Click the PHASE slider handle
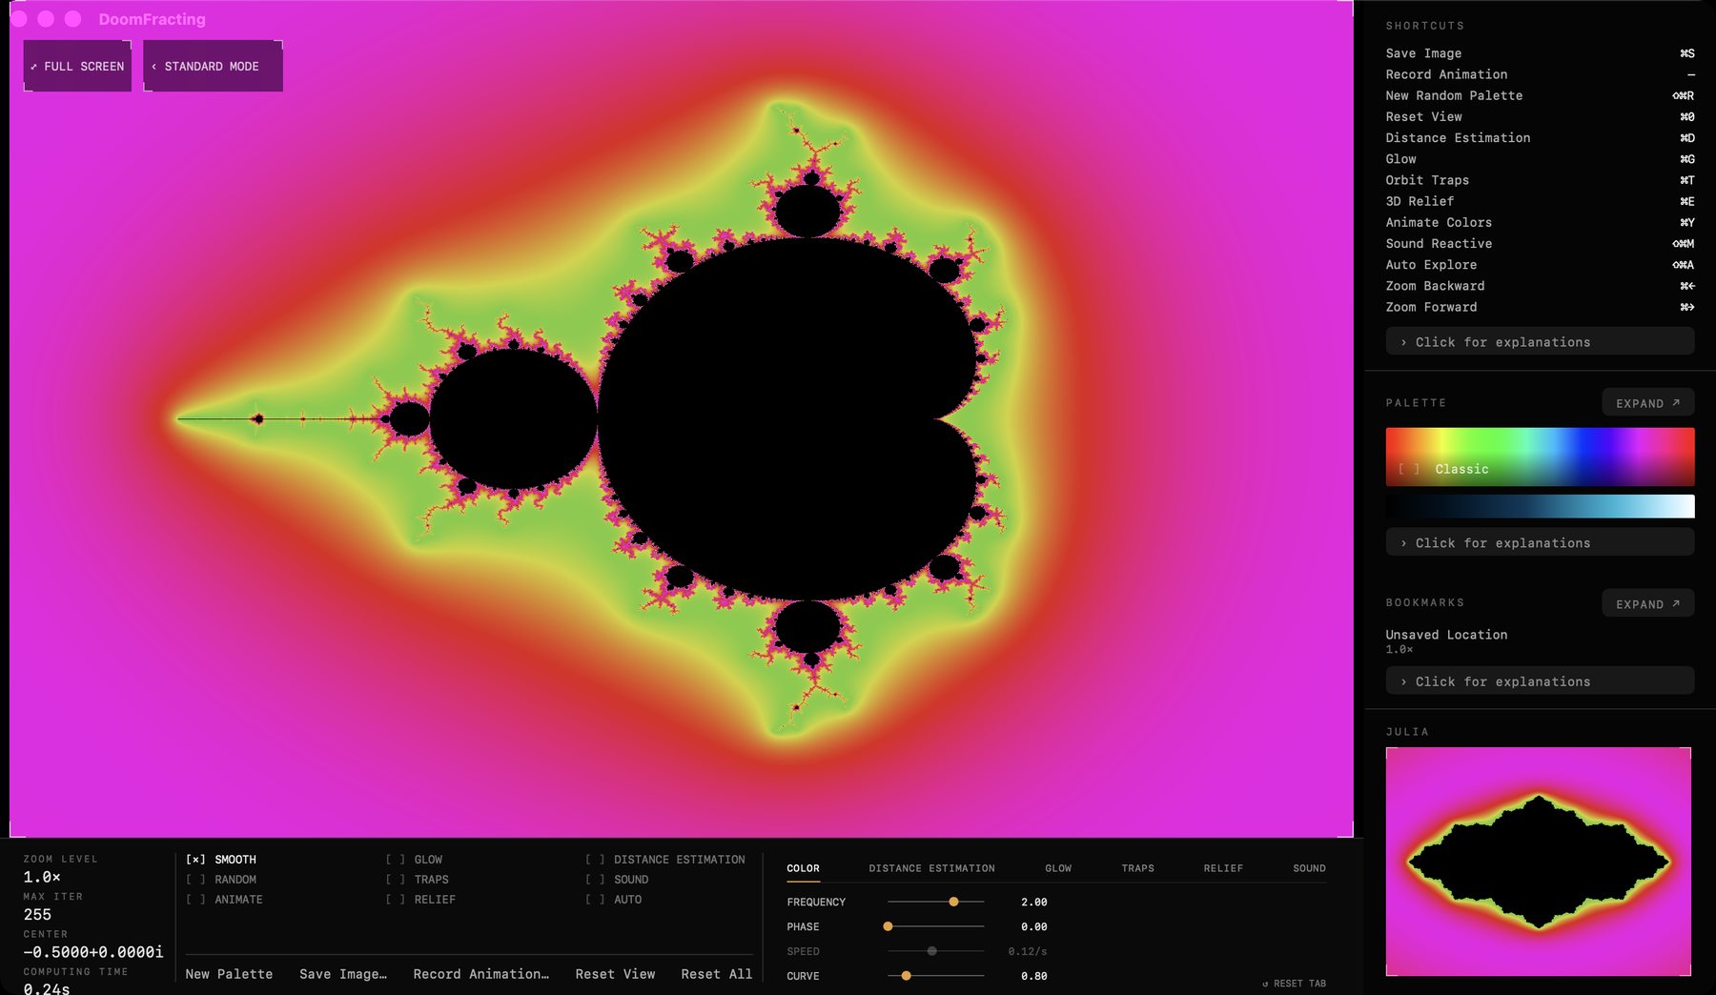 pos(889,926)
